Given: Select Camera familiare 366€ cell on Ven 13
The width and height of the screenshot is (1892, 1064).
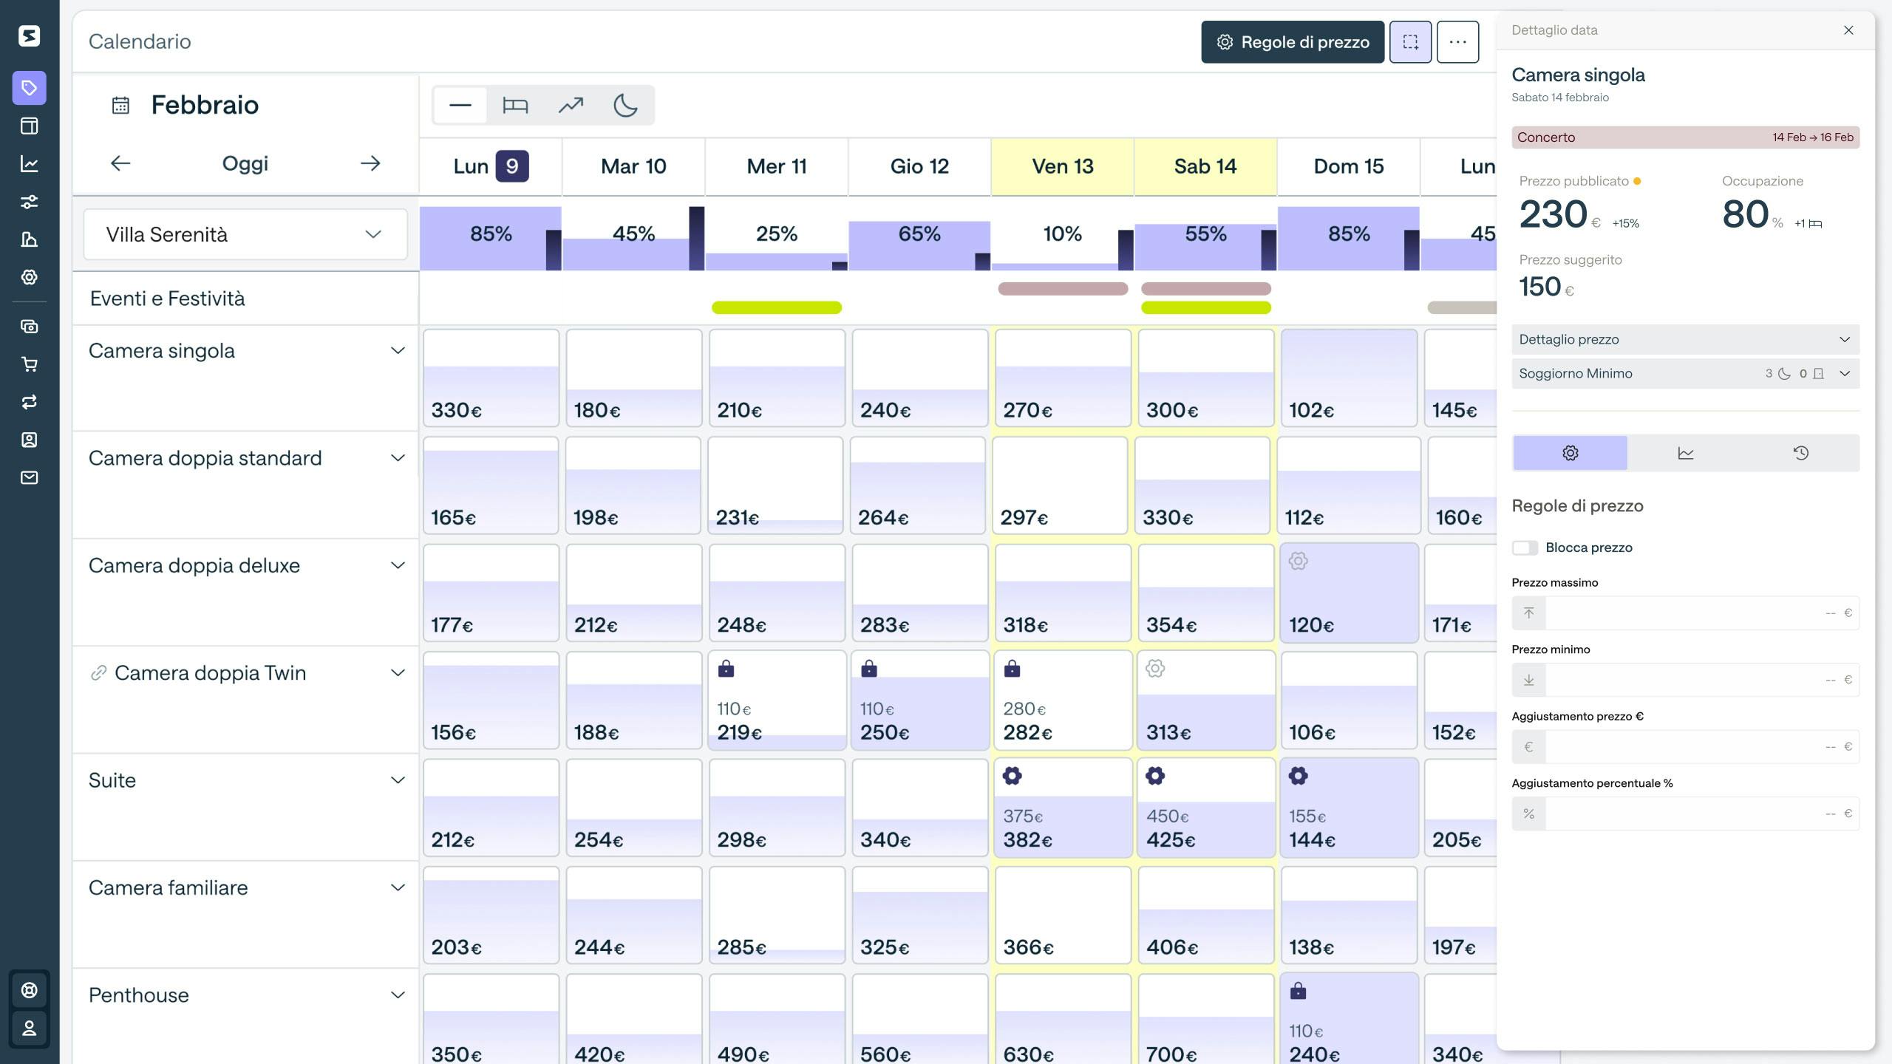Looking at the screenshot, I should 1063,915.
